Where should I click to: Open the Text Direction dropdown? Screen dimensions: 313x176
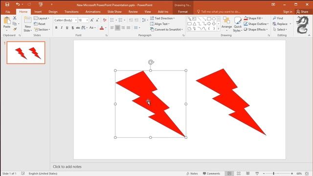click(x=162, y=18)
